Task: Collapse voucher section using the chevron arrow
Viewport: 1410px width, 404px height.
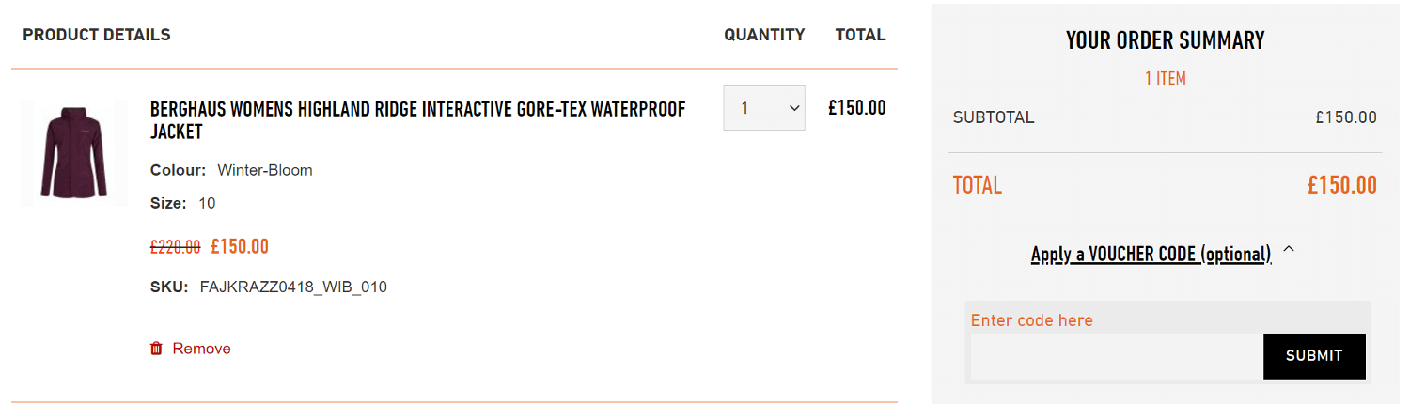Action: click(1289, 250)
